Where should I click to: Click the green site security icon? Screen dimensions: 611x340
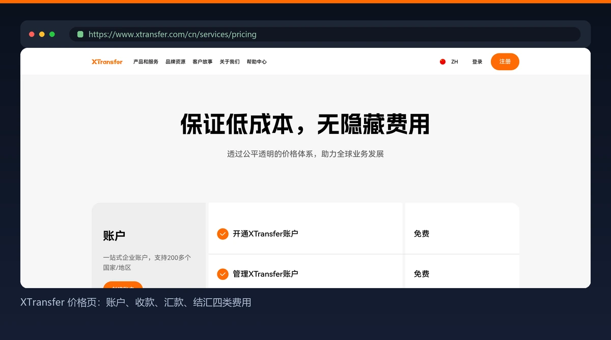80,34
